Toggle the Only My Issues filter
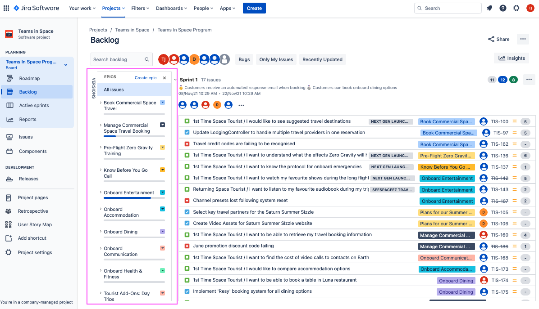Screen dimensions: 539x309 click(x=276, y=59)
